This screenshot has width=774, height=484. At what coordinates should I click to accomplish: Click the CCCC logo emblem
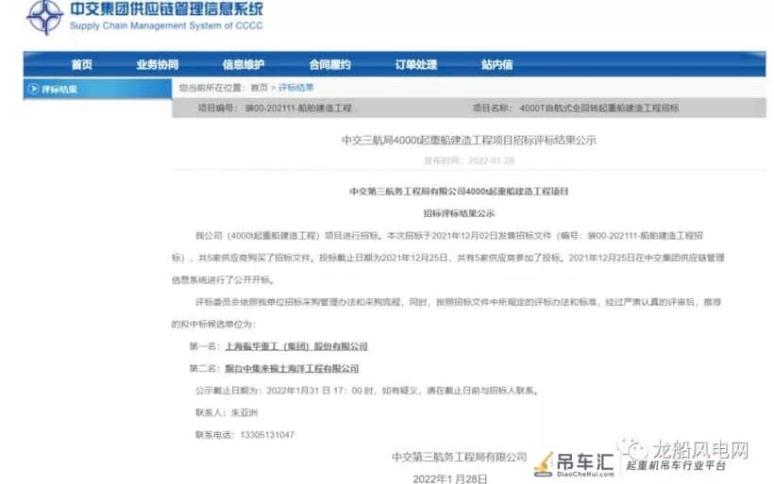coord(45,16)
